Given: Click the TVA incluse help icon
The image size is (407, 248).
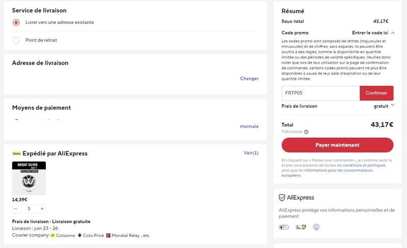Looking at the screenshot, I should point(306,132).
